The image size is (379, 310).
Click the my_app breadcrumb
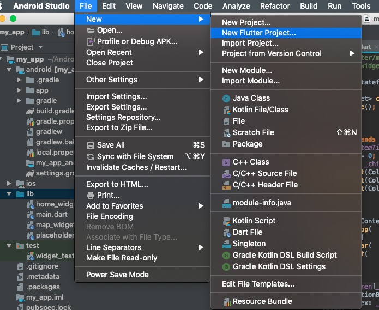coord(12,32)
